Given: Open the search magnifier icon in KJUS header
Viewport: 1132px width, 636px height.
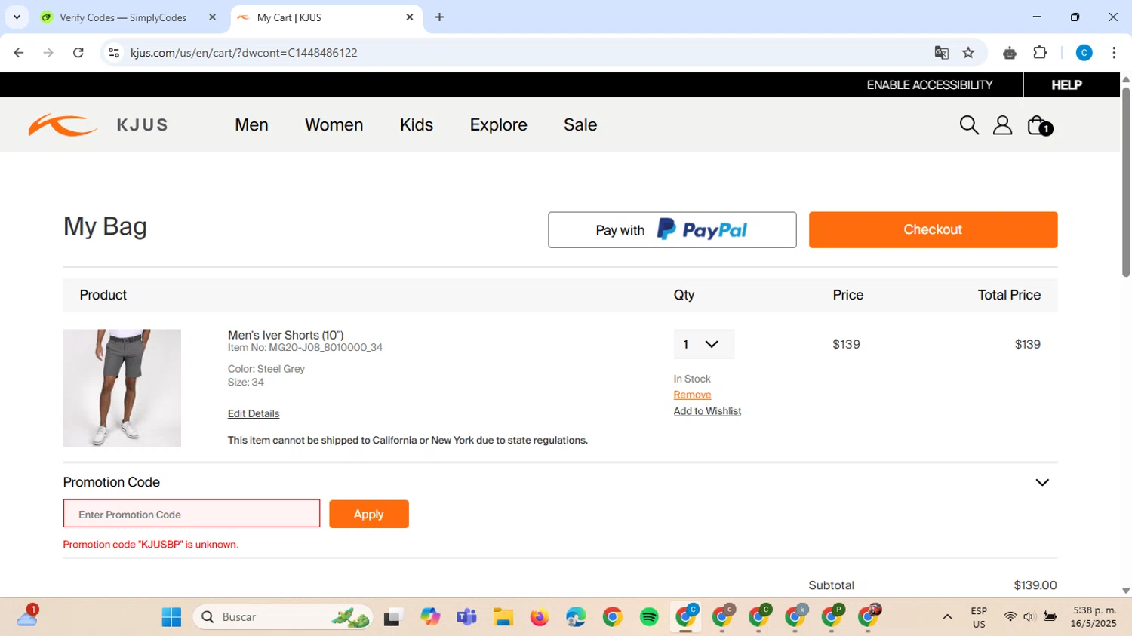Looking at the screenshot, I should 969,125.
